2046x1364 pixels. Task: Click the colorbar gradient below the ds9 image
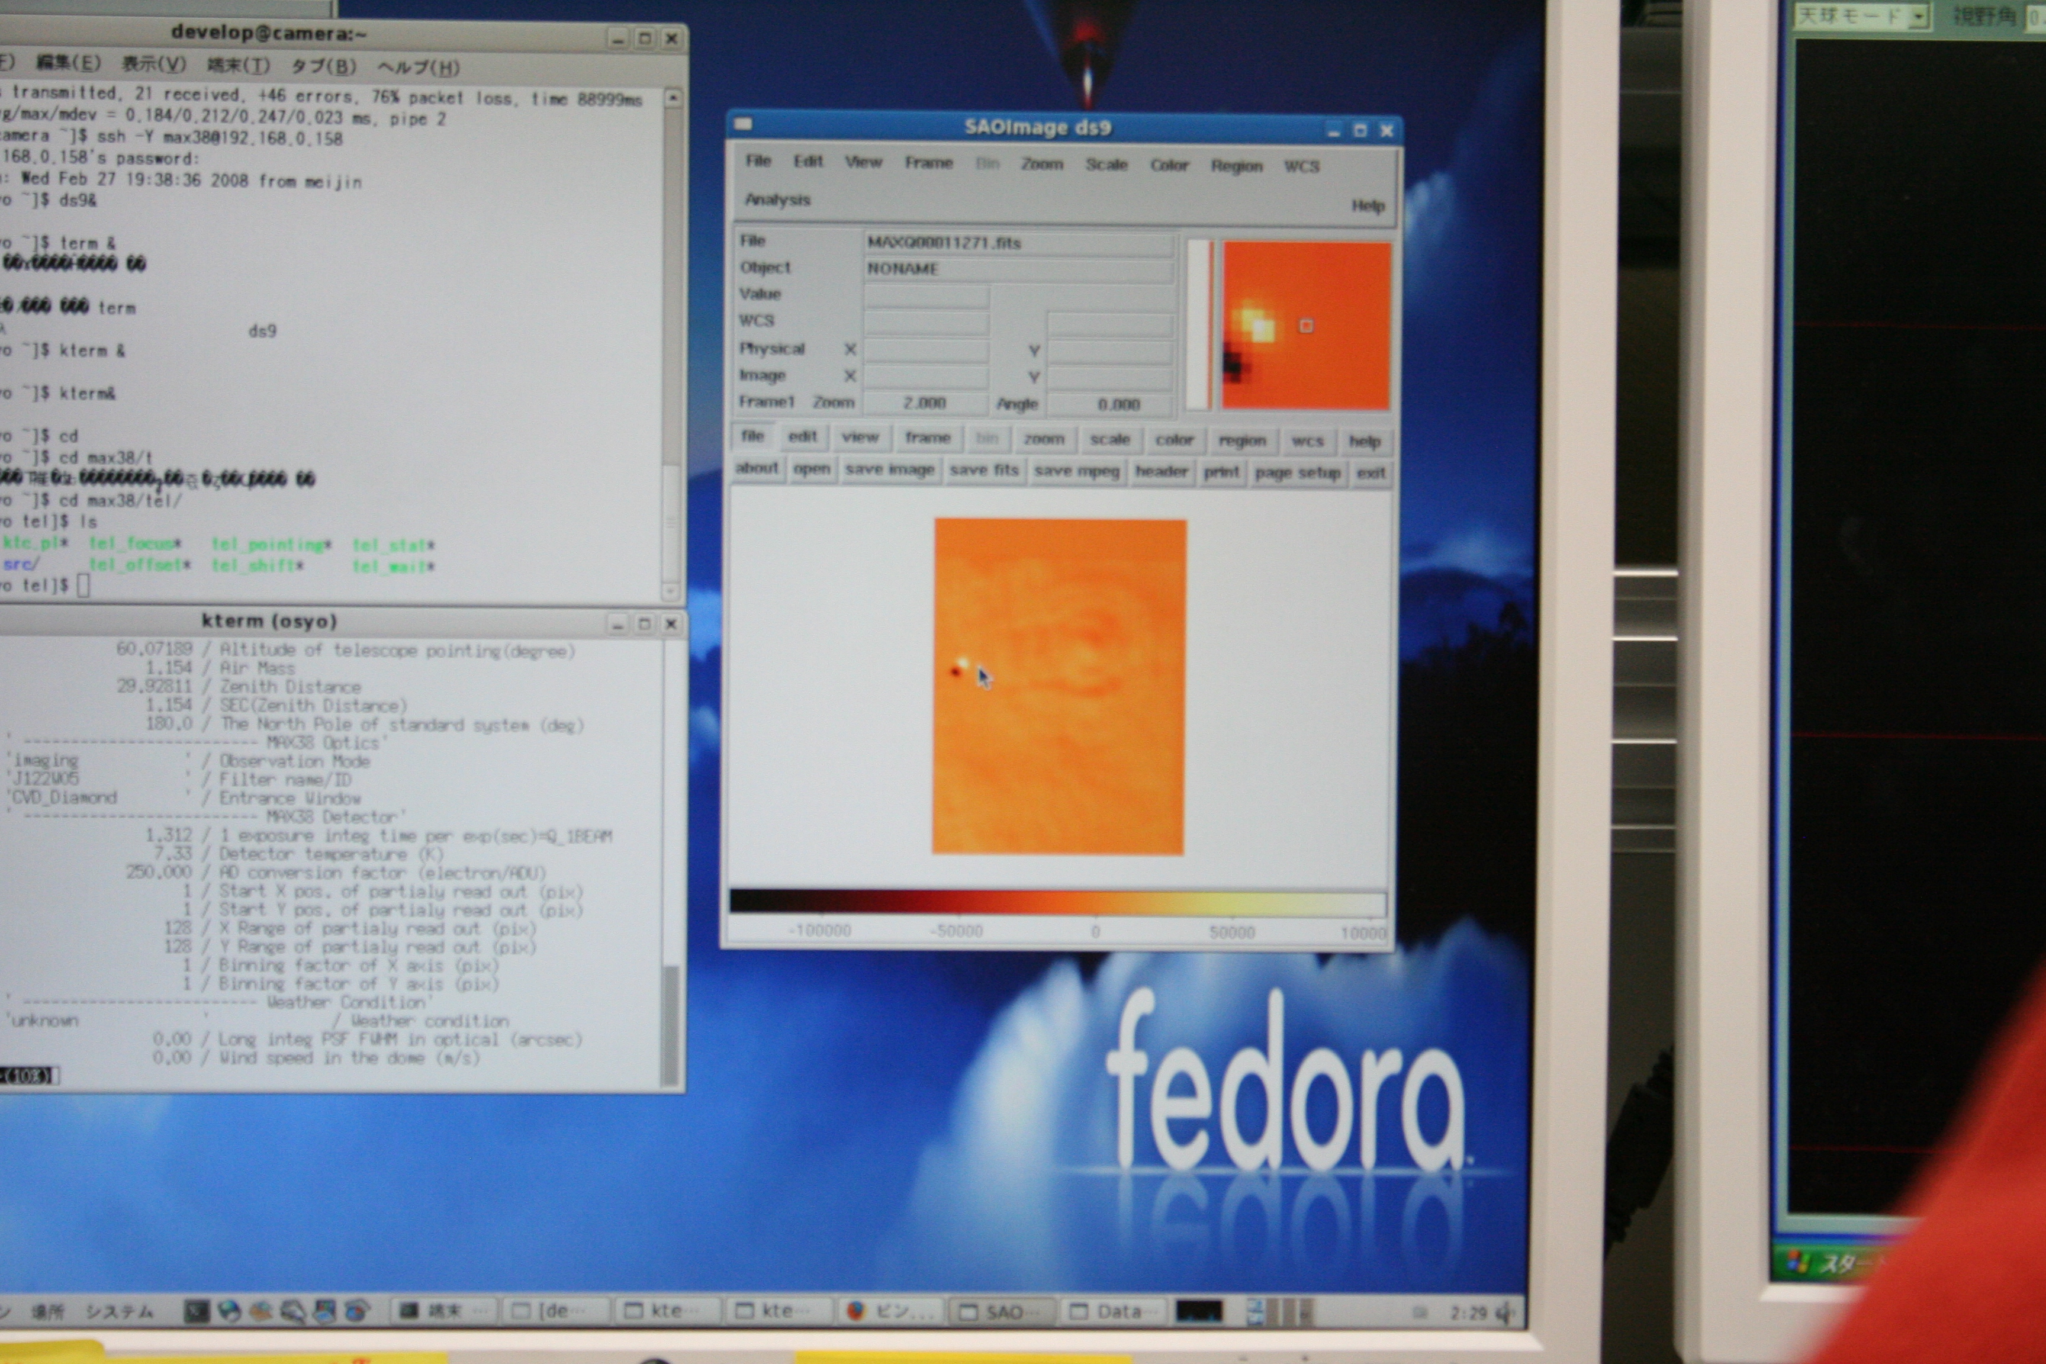pyautogui.click(x=1057, y=902)
